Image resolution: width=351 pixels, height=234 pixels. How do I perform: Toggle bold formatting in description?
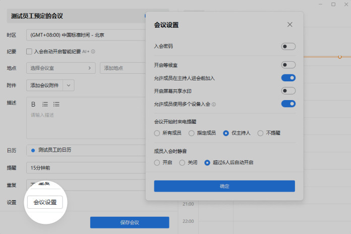tap(33, 104)
